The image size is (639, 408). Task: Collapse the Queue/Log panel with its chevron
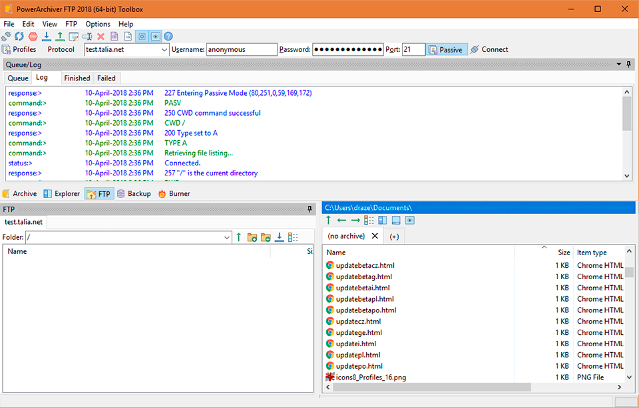tap(619, 64)
